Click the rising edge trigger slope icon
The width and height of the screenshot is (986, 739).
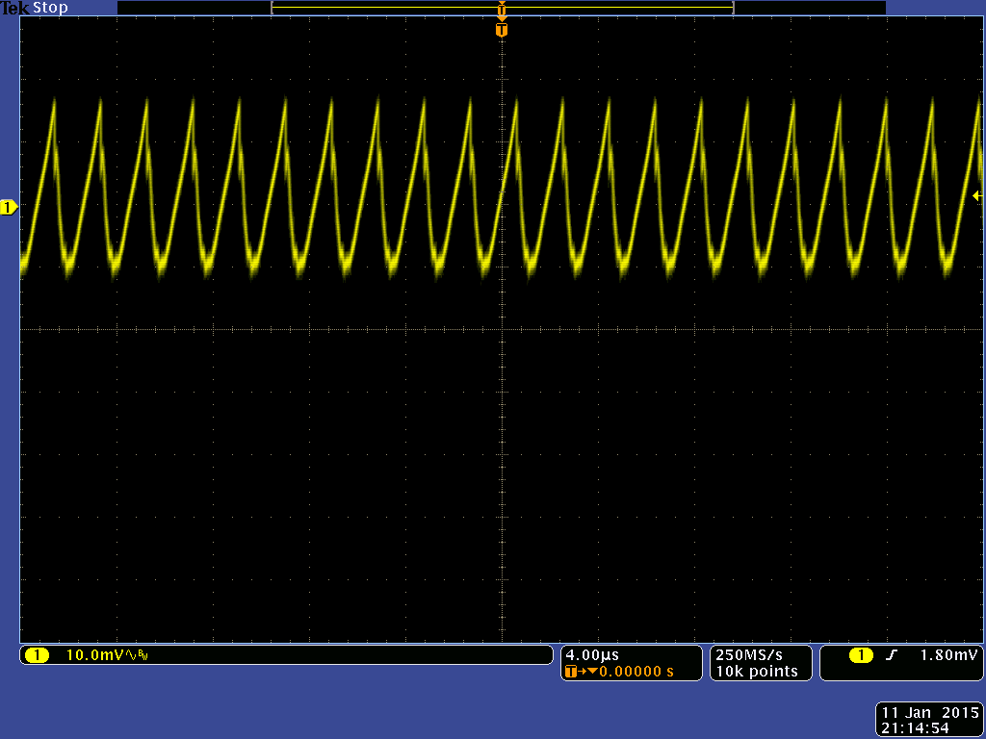[891, 655]
